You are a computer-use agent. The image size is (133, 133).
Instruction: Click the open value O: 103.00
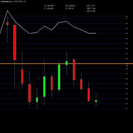(x=49, y=6)
